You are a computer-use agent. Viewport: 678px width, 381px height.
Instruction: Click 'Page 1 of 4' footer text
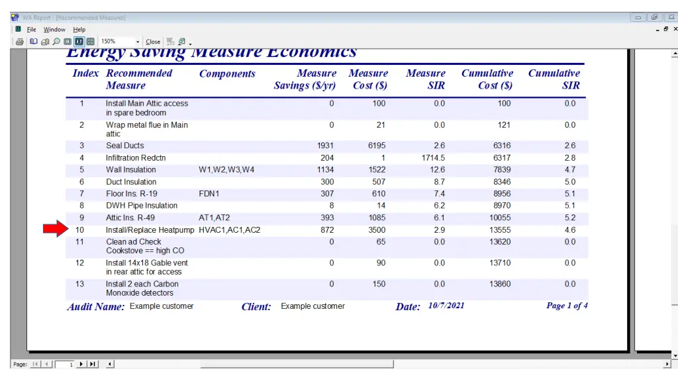tap(567, 306)
